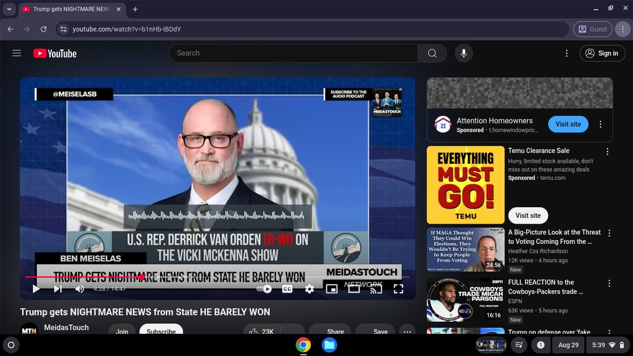Mute the video volume
This screenshot has height=356, width=633.
(x=80, y=288)
